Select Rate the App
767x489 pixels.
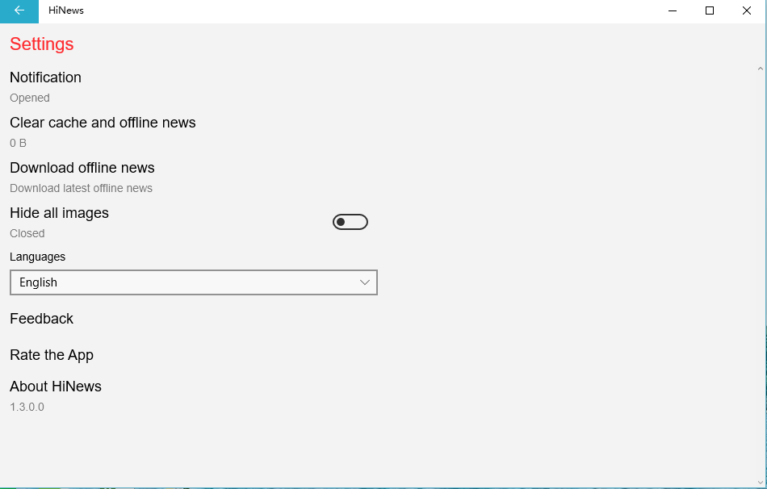click(52, 355)
